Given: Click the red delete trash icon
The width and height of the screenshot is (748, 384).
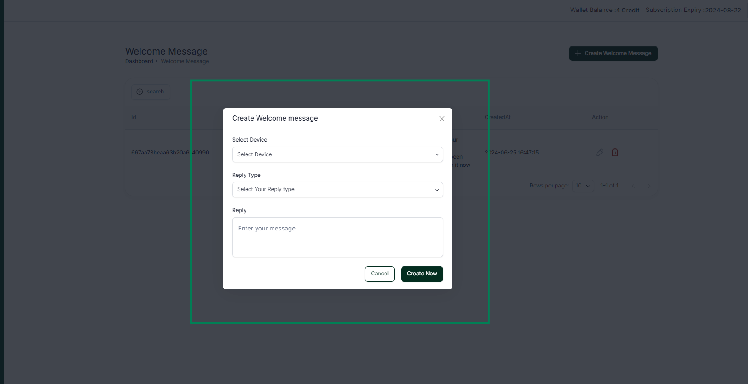Looking at the screenshot, I should [615, 153].
